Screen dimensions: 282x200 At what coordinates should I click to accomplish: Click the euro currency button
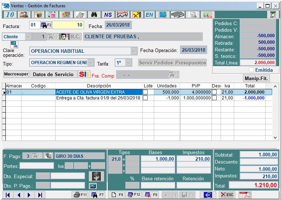pos(208,195)
